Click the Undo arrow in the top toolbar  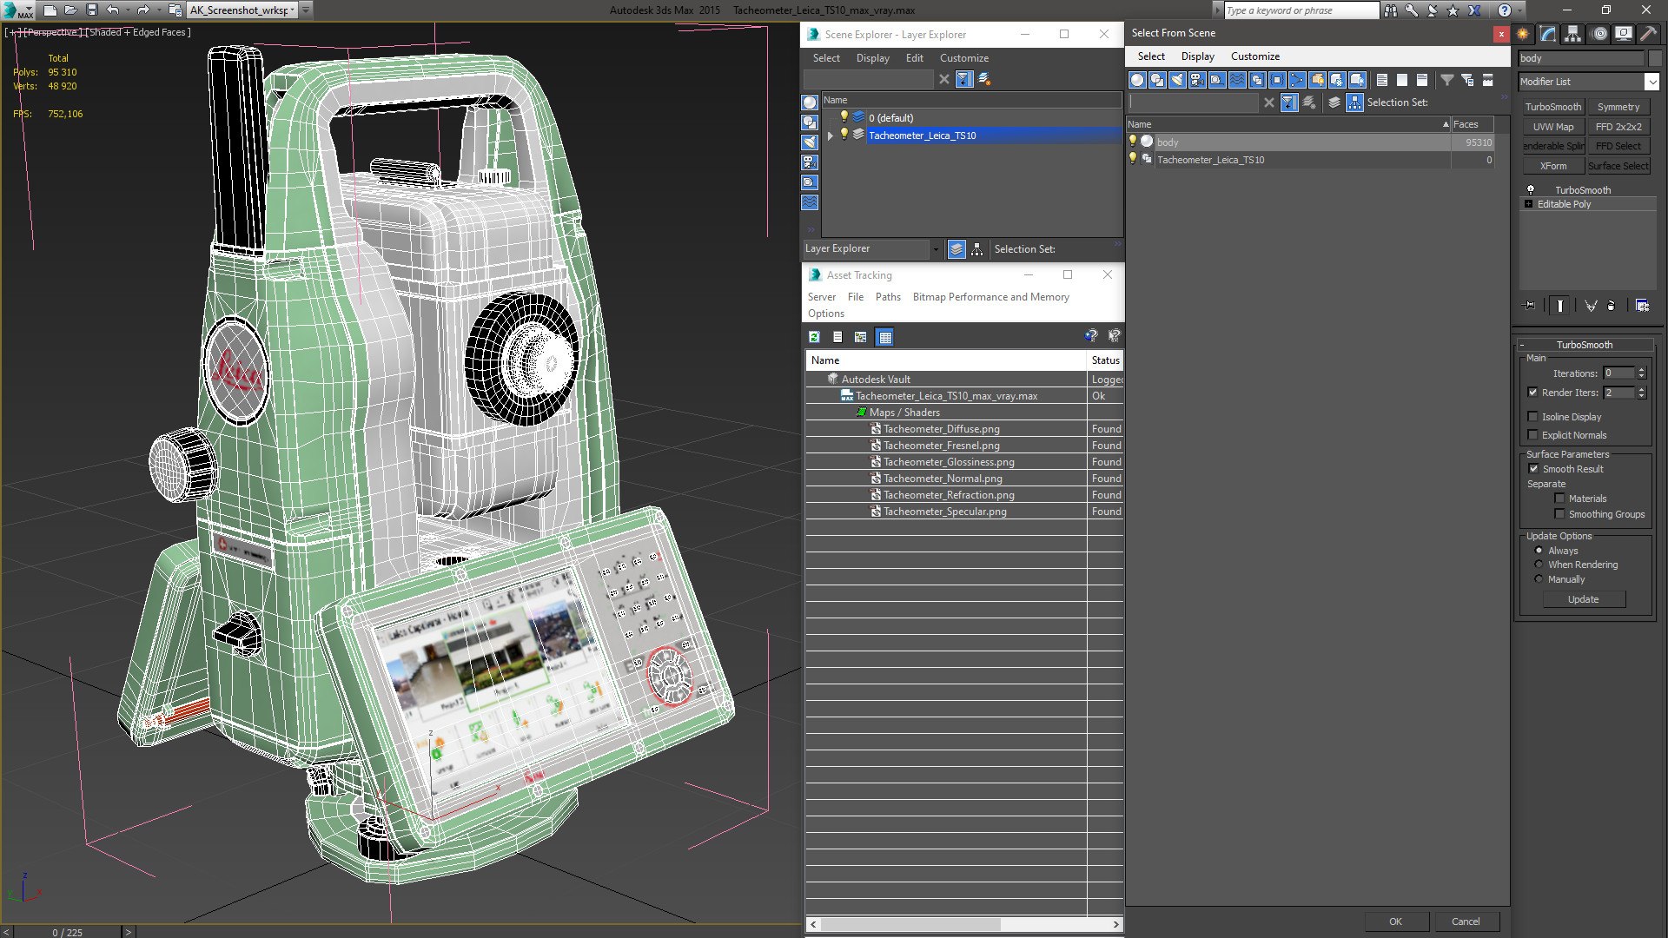pos(112,10)
